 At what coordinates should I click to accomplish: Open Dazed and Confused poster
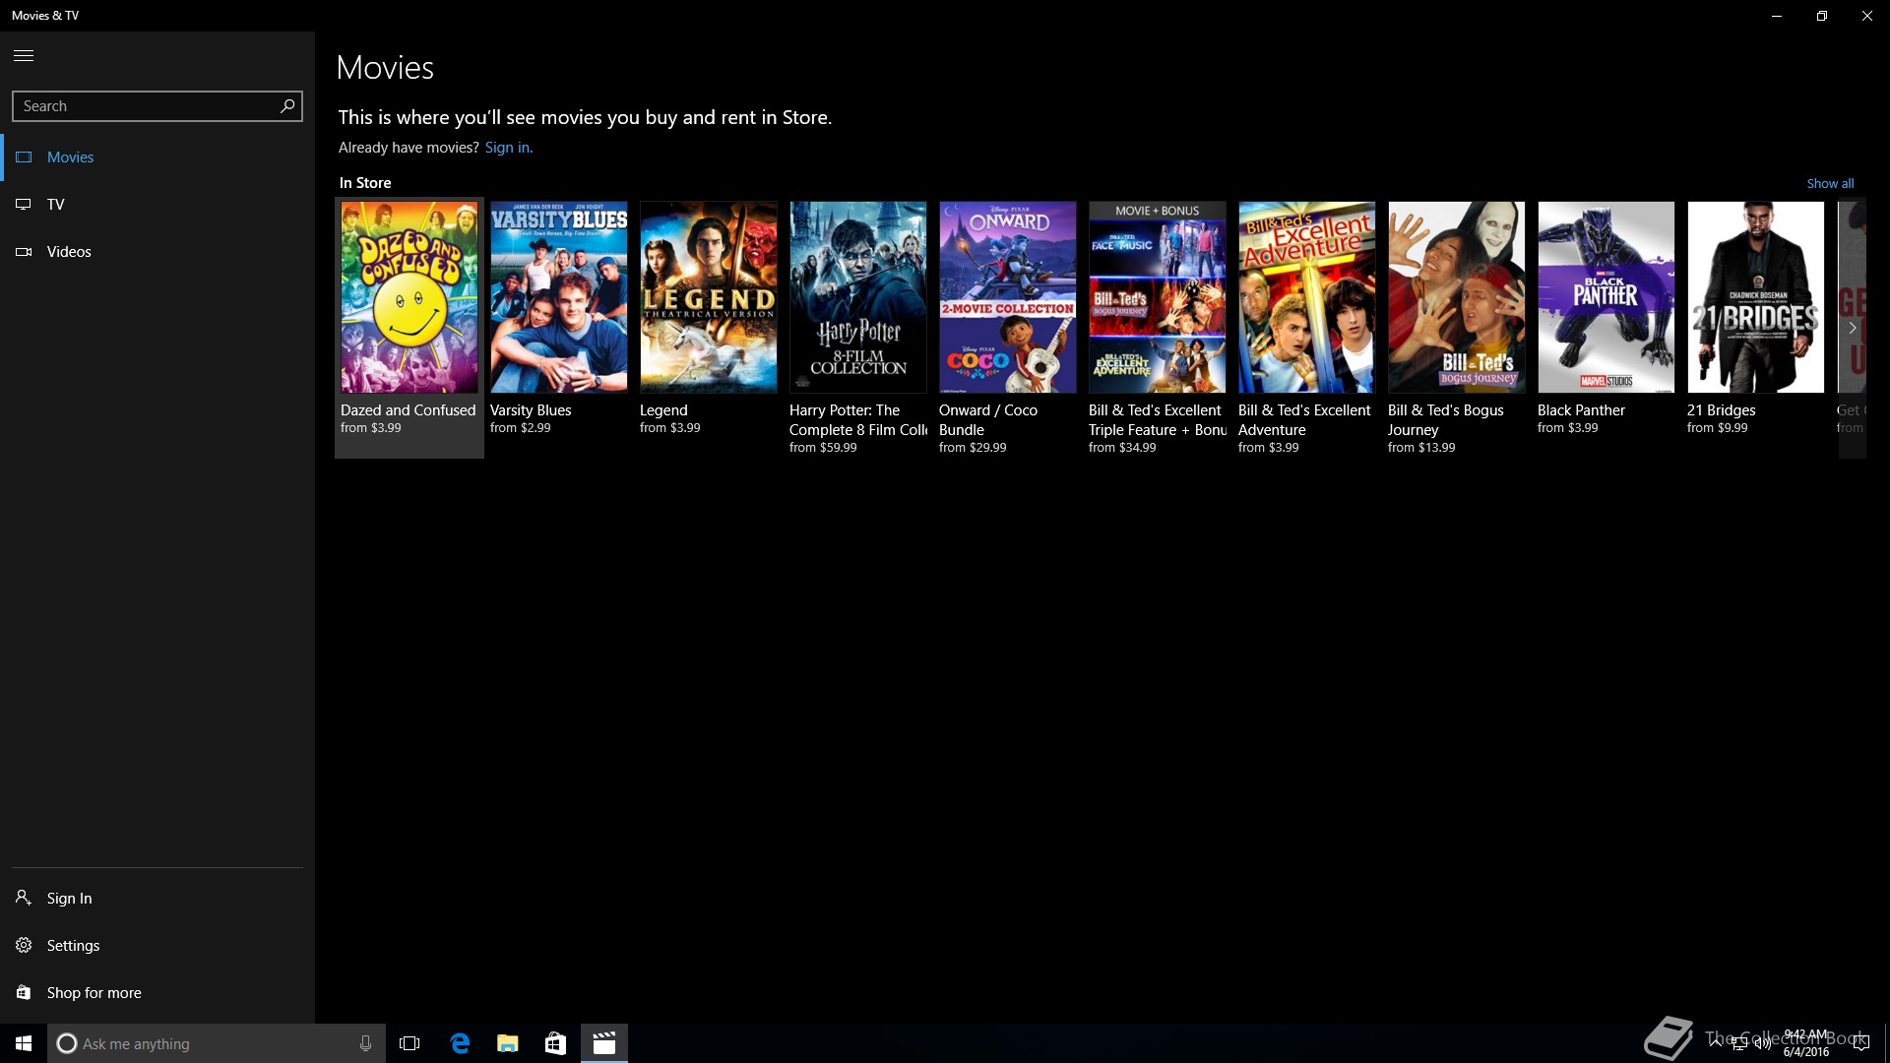tap(409, 297)
